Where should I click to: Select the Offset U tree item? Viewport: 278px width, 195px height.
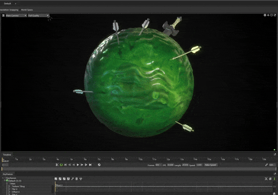click(16, 192)
